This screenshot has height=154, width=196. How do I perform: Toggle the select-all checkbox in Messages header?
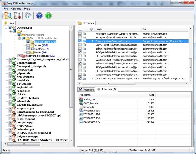81,29
